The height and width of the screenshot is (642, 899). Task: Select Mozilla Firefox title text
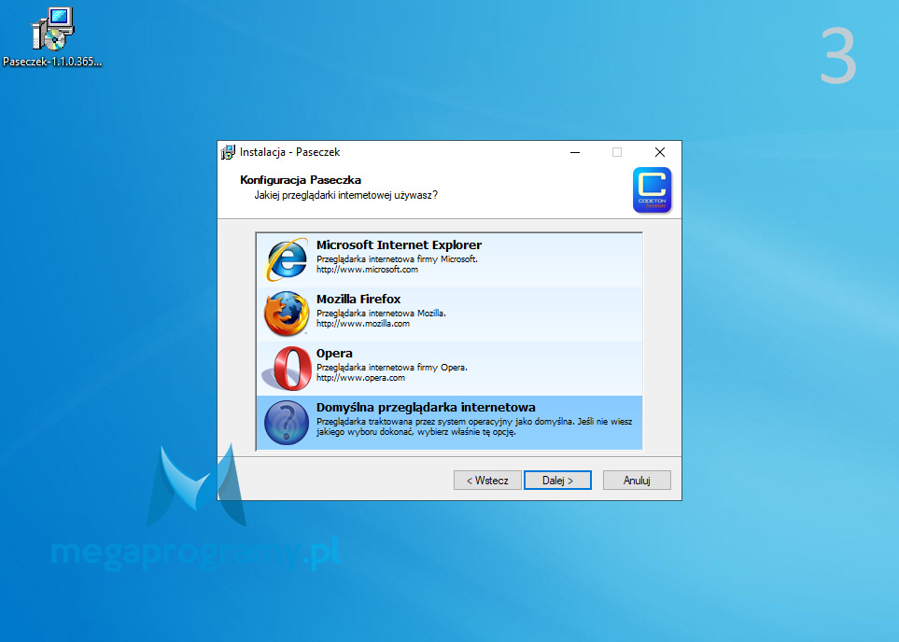[x=358, y=299]
